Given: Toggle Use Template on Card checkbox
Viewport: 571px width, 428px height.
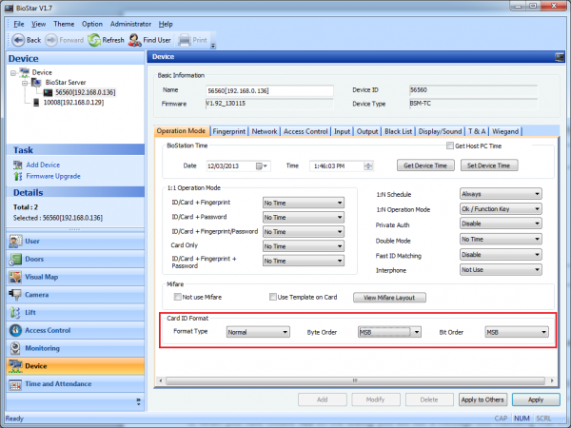Looking at the screenshot, I should coord(273,297).
